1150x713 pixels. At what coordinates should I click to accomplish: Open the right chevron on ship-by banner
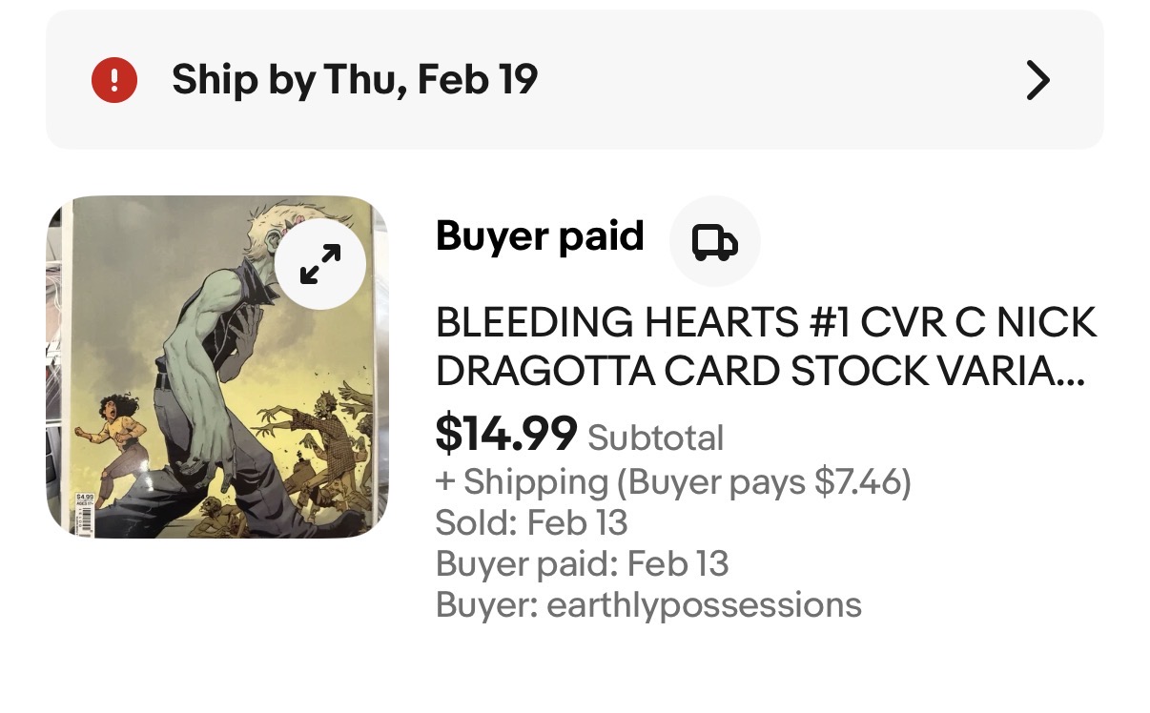pyautogui.click(x=1037, y=80)
